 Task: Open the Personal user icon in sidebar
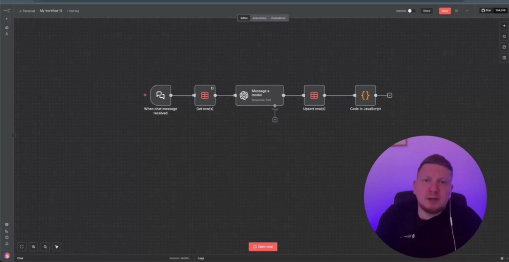(x=7, y=34)
